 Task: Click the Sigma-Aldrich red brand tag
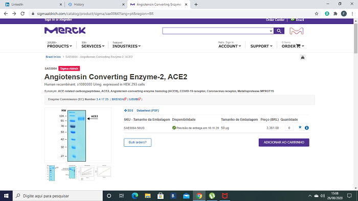coord(69,69)
